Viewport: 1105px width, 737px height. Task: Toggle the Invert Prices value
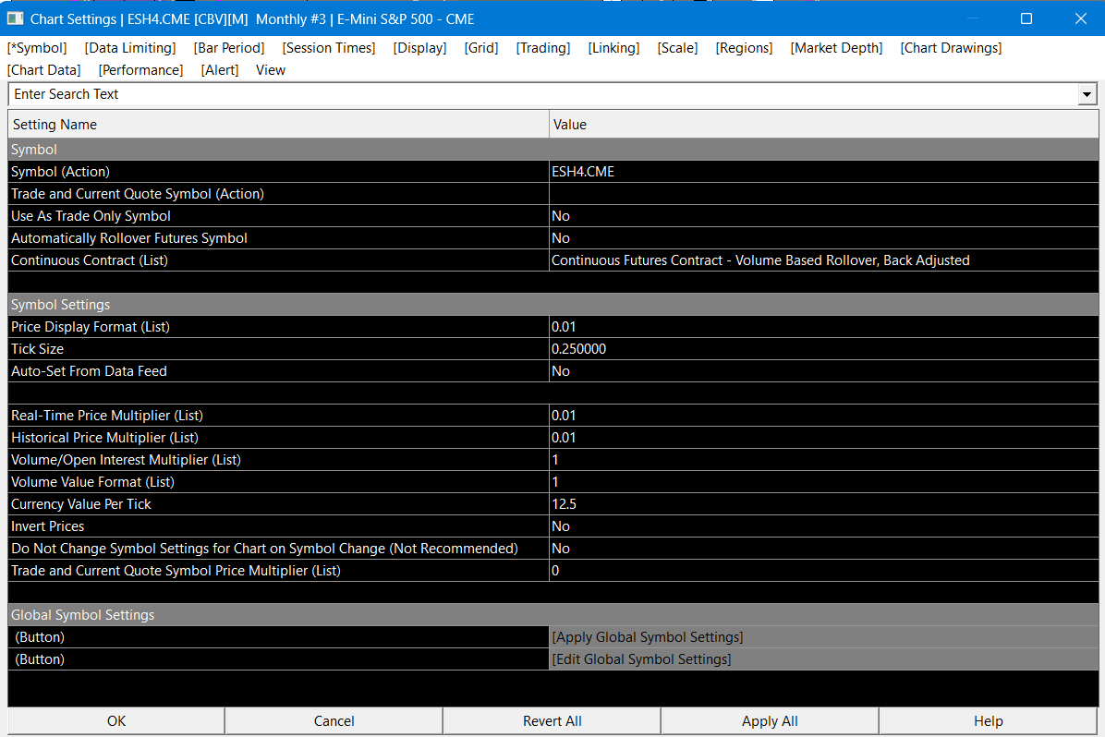823,526
